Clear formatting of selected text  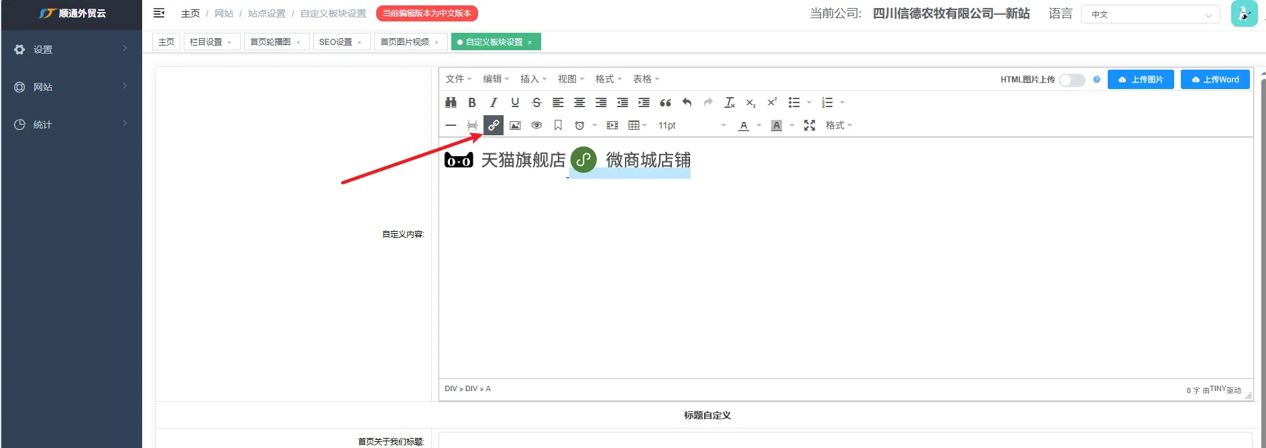730,102
